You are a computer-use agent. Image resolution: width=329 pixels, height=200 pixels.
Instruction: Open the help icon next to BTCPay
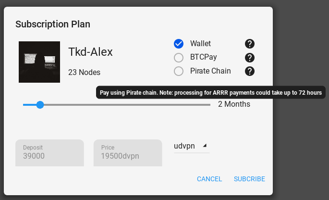point(249,58)
